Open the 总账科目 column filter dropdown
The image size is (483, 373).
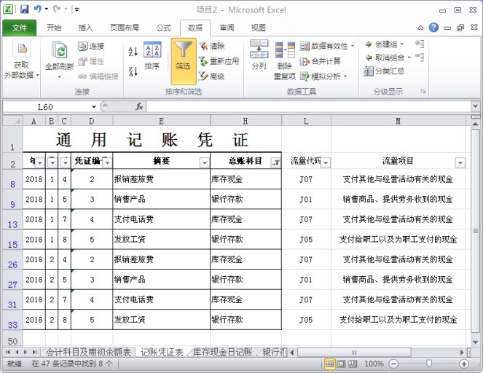tap(275, 162)
